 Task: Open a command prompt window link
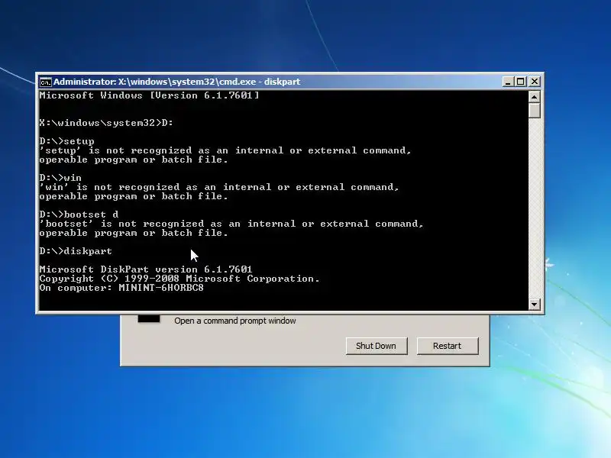pos(235,321)
